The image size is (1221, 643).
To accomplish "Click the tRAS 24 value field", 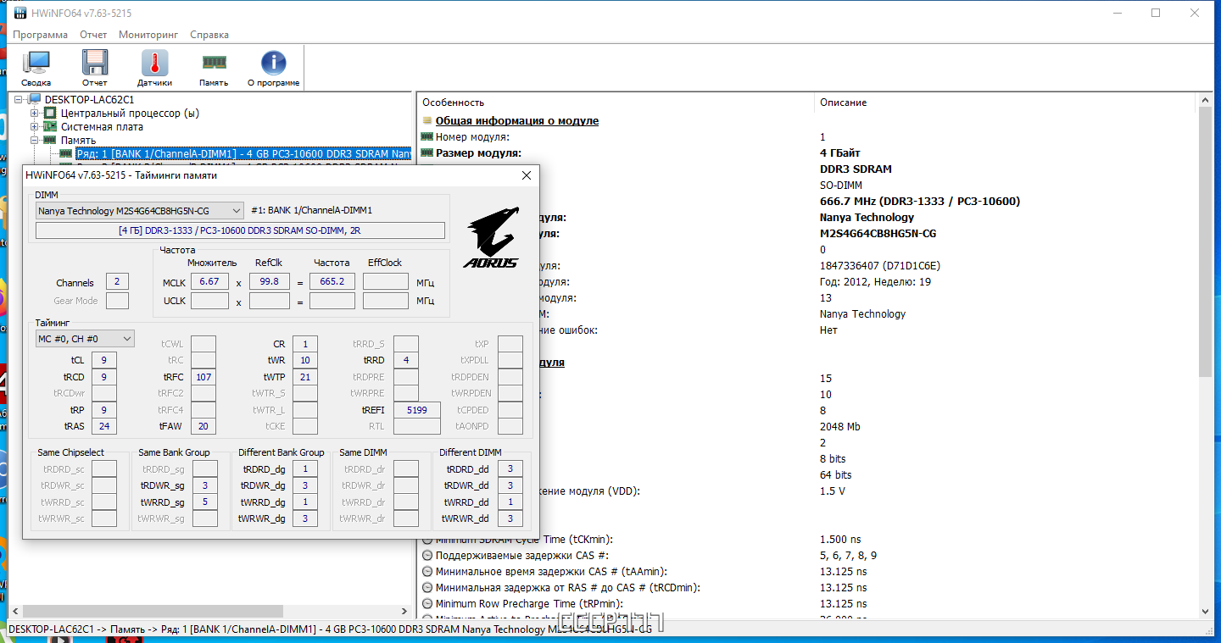I will tap(104, 426).
